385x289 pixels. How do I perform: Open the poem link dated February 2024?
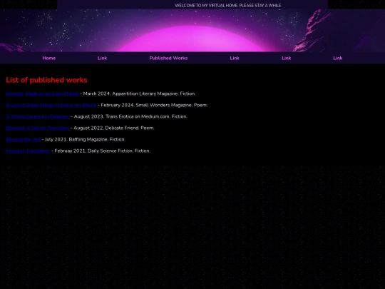[x=51, y=105]
